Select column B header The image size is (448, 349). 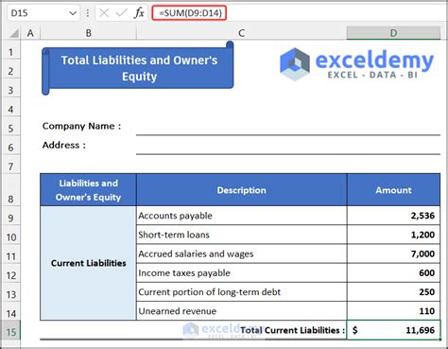tap(89, 33)
